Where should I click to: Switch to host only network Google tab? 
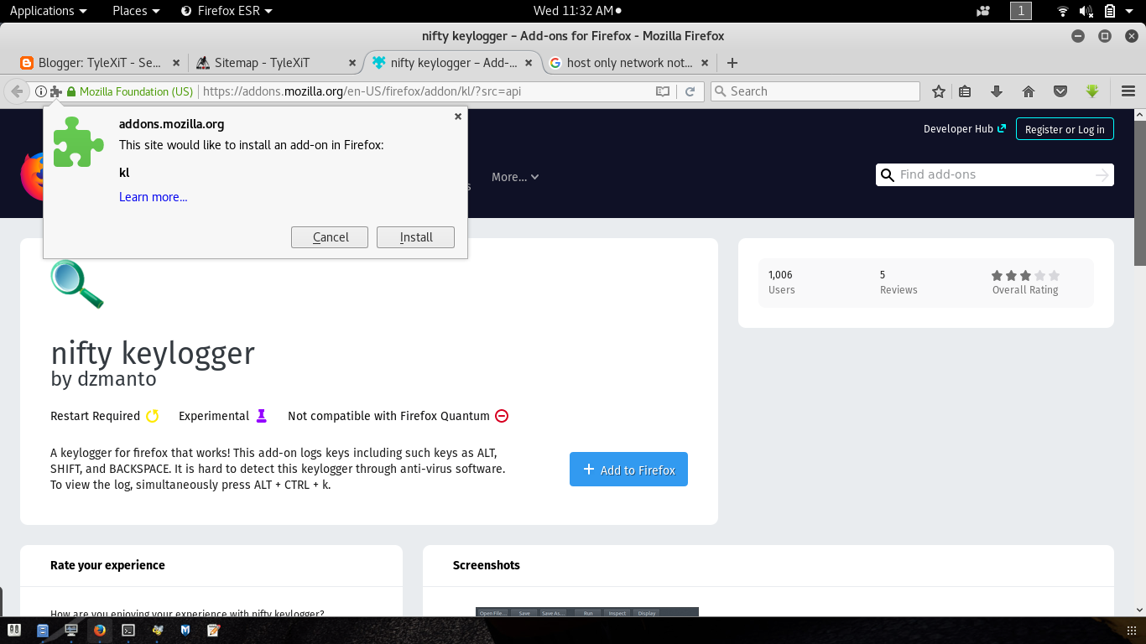[629, 63]
